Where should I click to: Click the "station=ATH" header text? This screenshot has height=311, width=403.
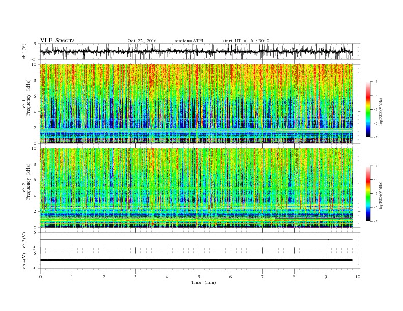coord(189,41)
